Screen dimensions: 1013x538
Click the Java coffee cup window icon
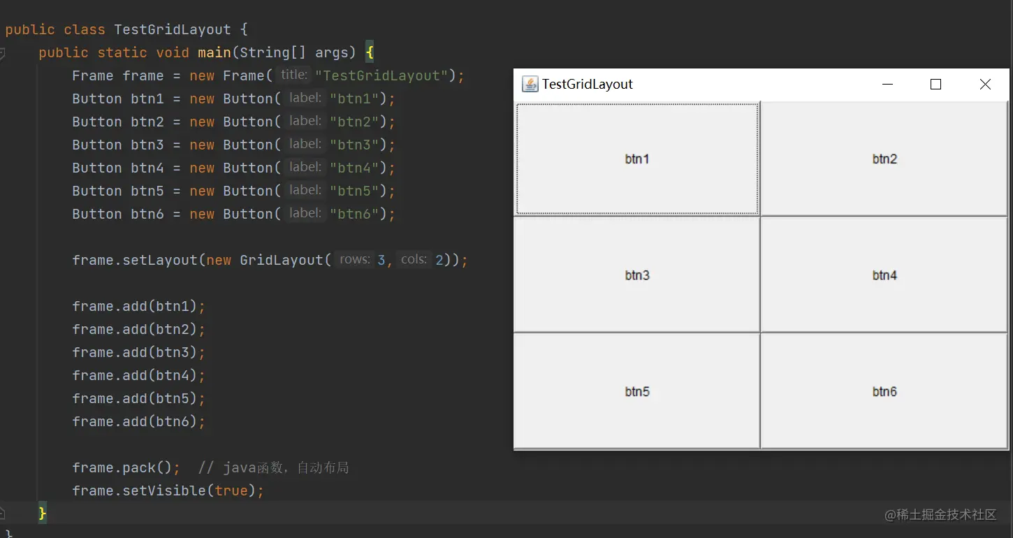pyautogui.click(x=530, y=85)
